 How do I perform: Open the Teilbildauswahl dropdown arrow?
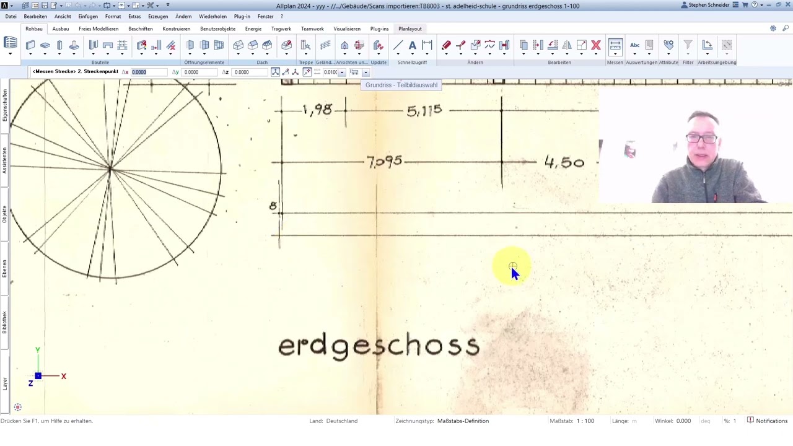(366, 72)
